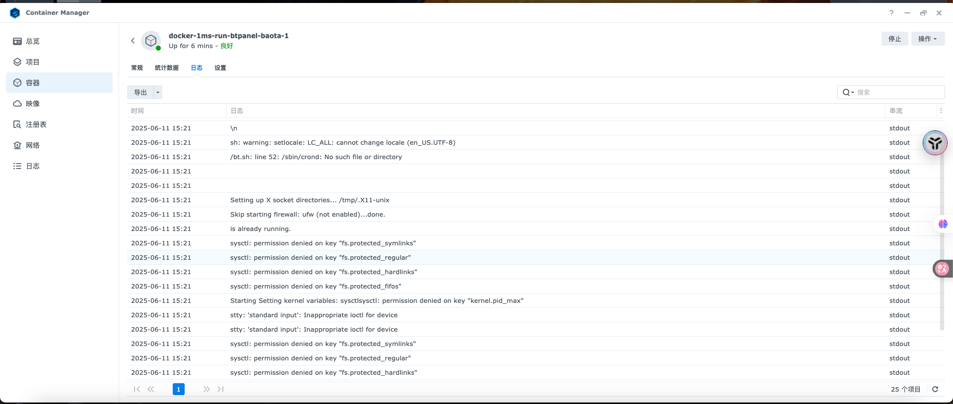Open the 操作 actions dropdown
Image resolution: width=953 pixels, height=404 pixels.
click(928, 39)
